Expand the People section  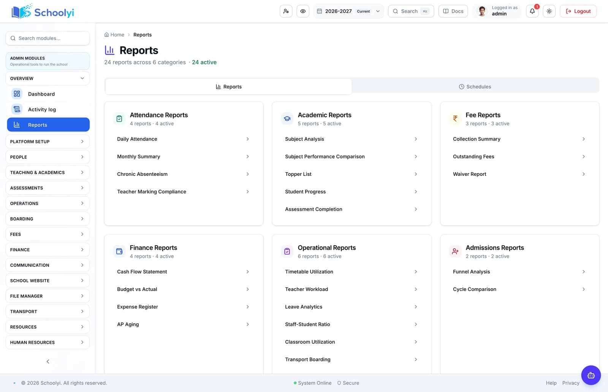tap(47, 157)
